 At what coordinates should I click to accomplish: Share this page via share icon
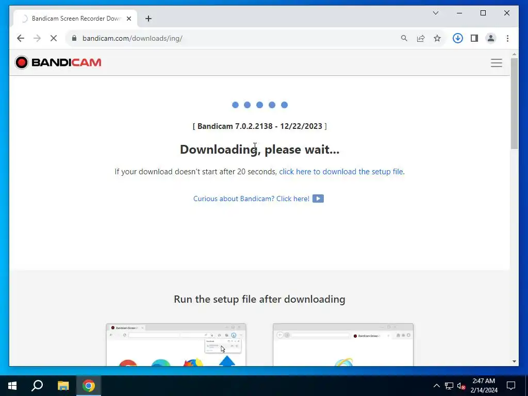click(421, 38)
